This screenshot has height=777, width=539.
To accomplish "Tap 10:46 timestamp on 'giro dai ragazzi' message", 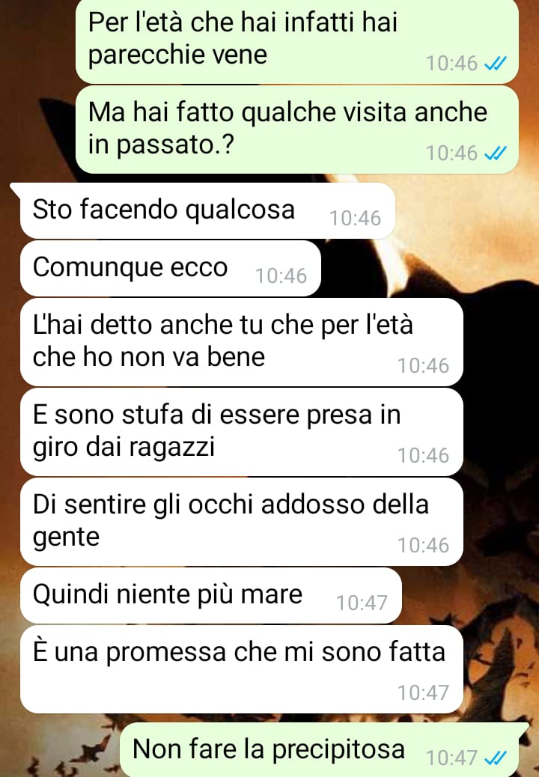I will (423, 455).
